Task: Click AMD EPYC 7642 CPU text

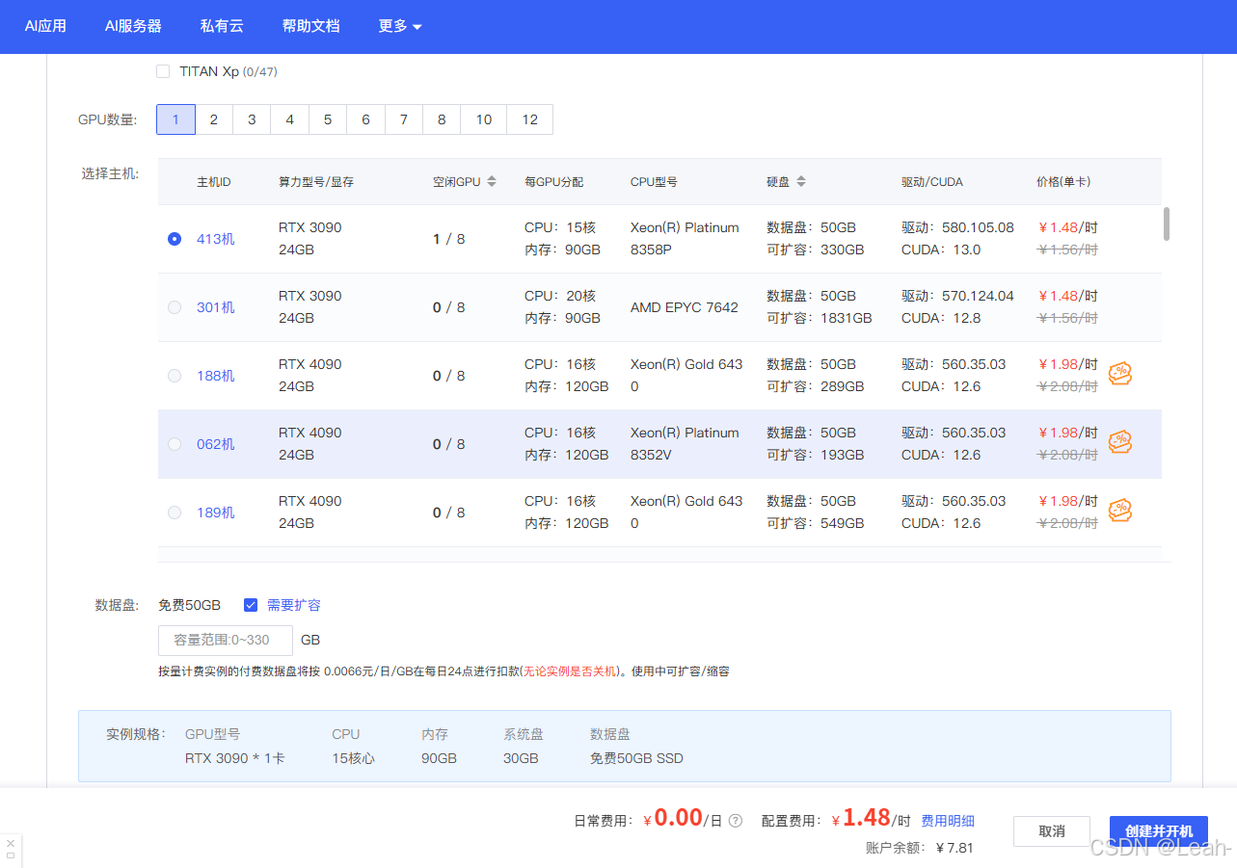Action: (685, 307)
